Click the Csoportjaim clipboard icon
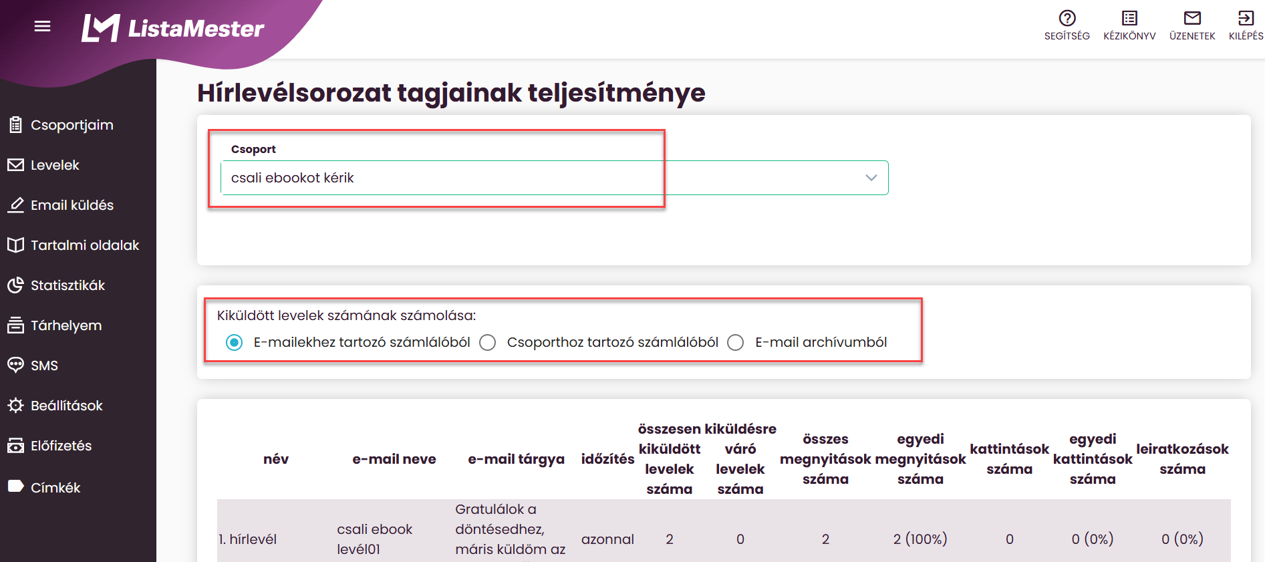 [15, 124]
